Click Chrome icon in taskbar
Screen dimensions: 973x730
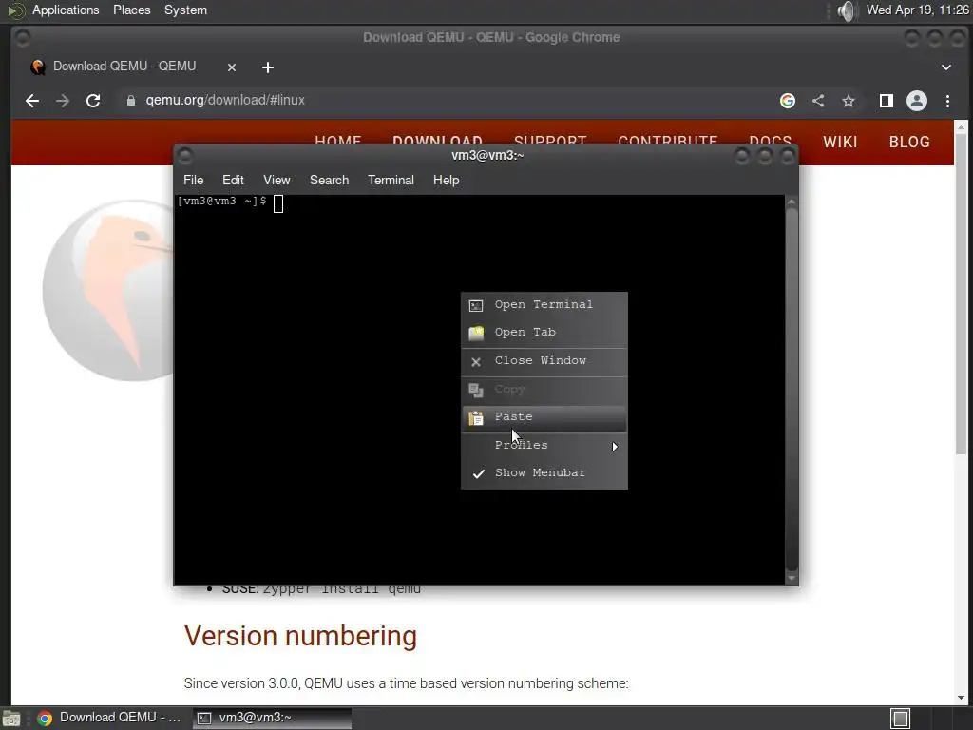click(x=45, y=719)
